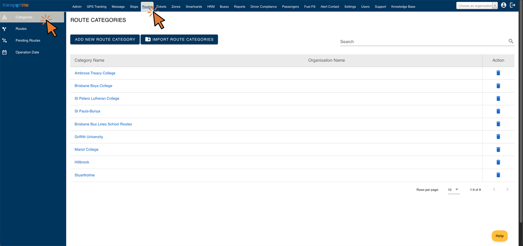The image size is (523, 246).
Task: Click the logout icon
Action: (513, 5)
